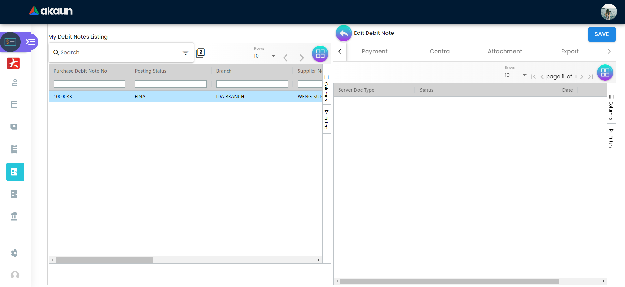Open Rows dropdown in debit notes listing
The width and height of the screenshot is (625, 287).
[x=265, y=56]
